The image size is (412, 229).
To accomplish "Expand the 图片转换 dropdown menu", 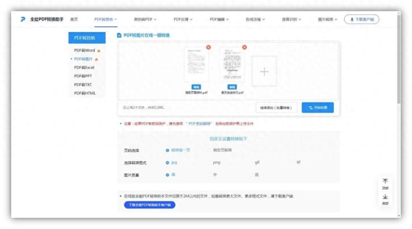I will click(x=327, y=19).
